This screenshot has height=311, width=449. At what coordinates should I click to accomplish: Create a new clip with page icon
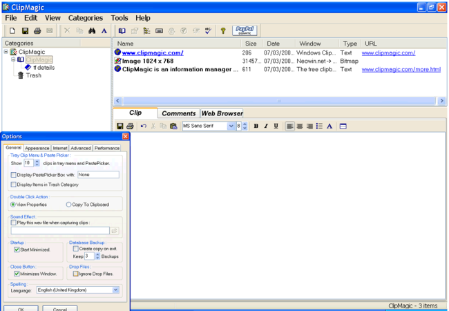coord(12,30)
